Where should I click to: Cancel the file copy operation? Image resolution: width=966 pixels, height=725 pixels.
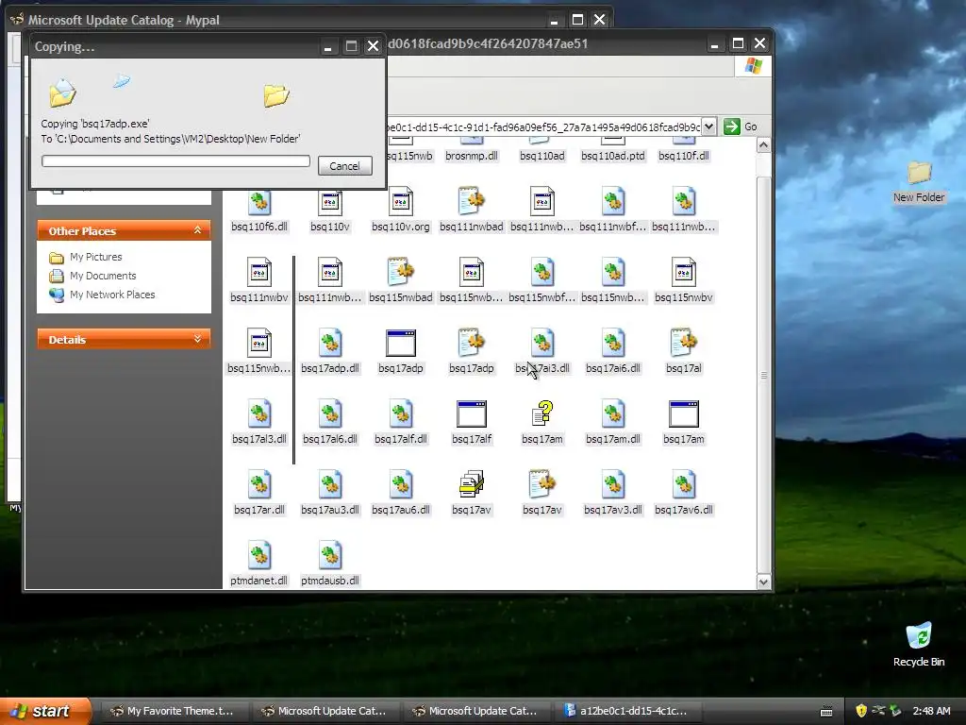click(345, 166)
